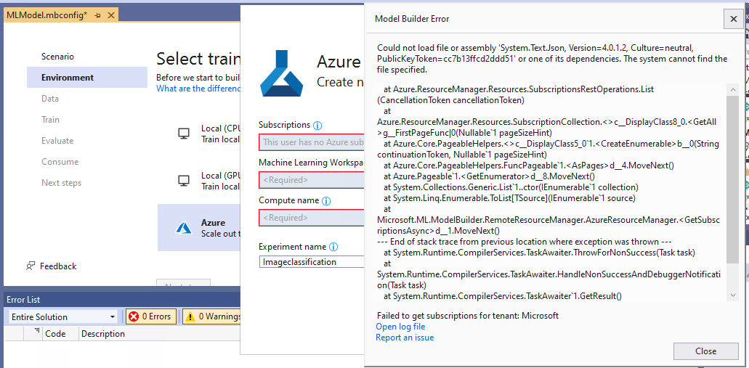Click stack trace scrollbar up arrow
Screen dimensions: 749x368
(x=732, y=90)
